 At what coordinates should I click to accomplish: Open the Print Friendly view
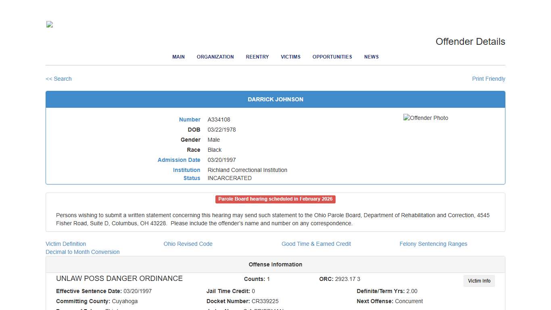[x=488, y=79]
